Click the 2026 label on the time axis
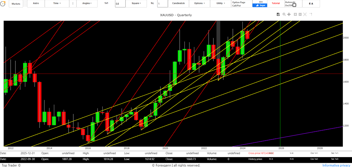The height and width of the screenshot is (167, 352). coord(281,148)
